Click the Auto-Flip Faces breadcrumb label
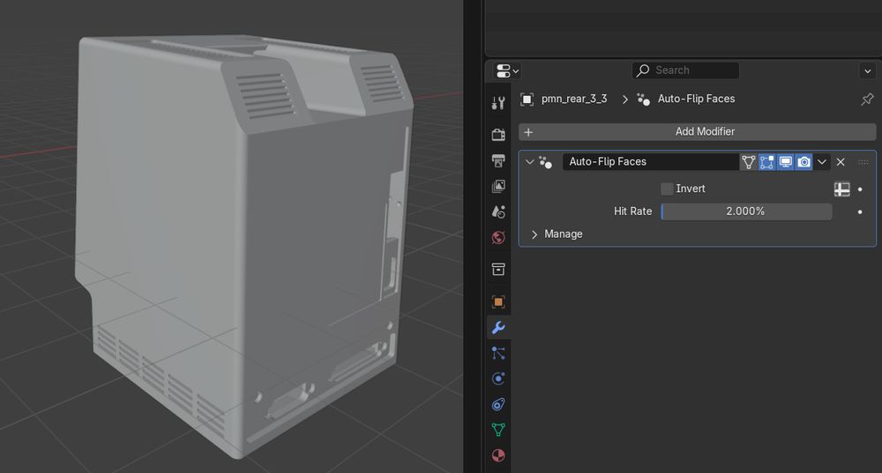Screen dimensions: 882x473 coord(697,99)
